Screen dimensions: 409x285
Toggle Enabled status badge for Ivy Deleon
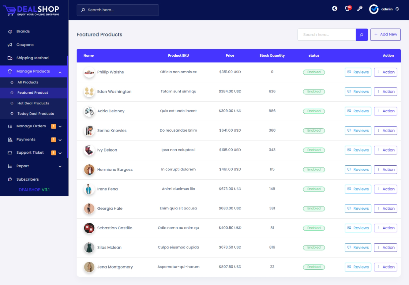point(314,150)
